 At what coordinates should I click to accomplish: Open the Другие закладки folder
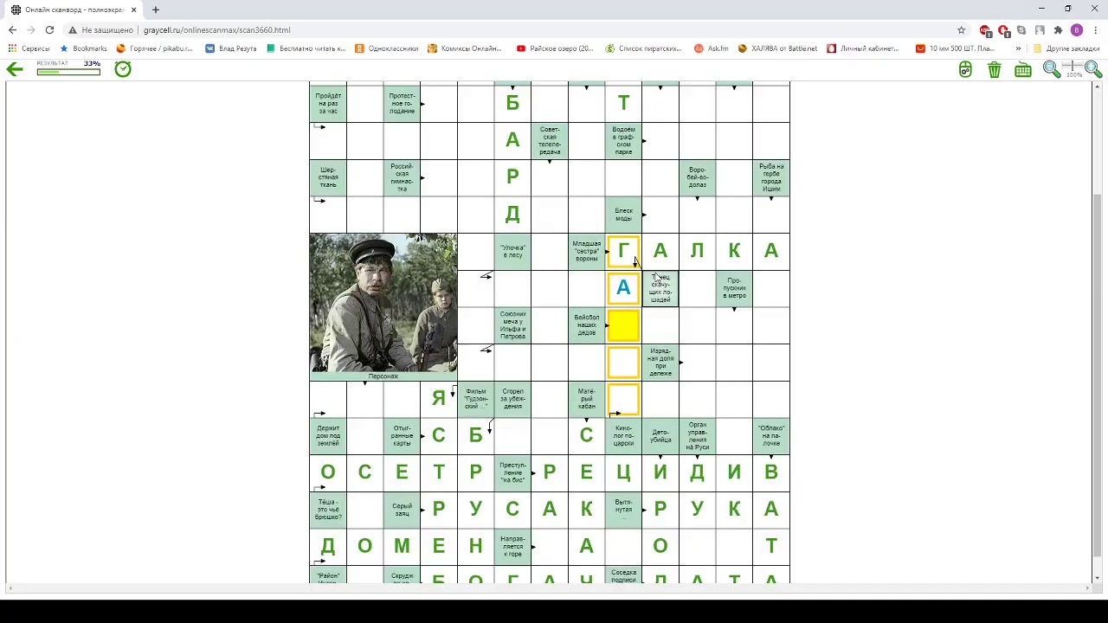pos(1066,48)
